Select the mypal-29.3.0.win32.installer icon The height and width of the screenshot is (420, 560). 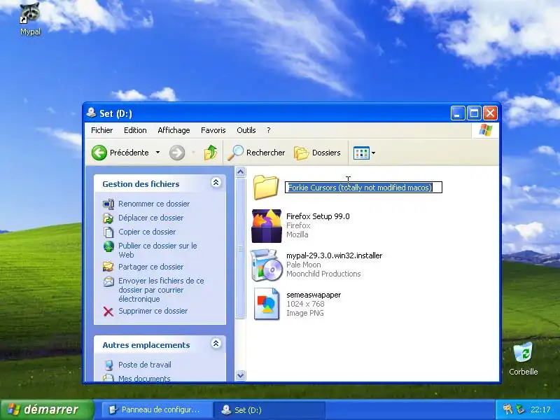[x=265, y=265]
